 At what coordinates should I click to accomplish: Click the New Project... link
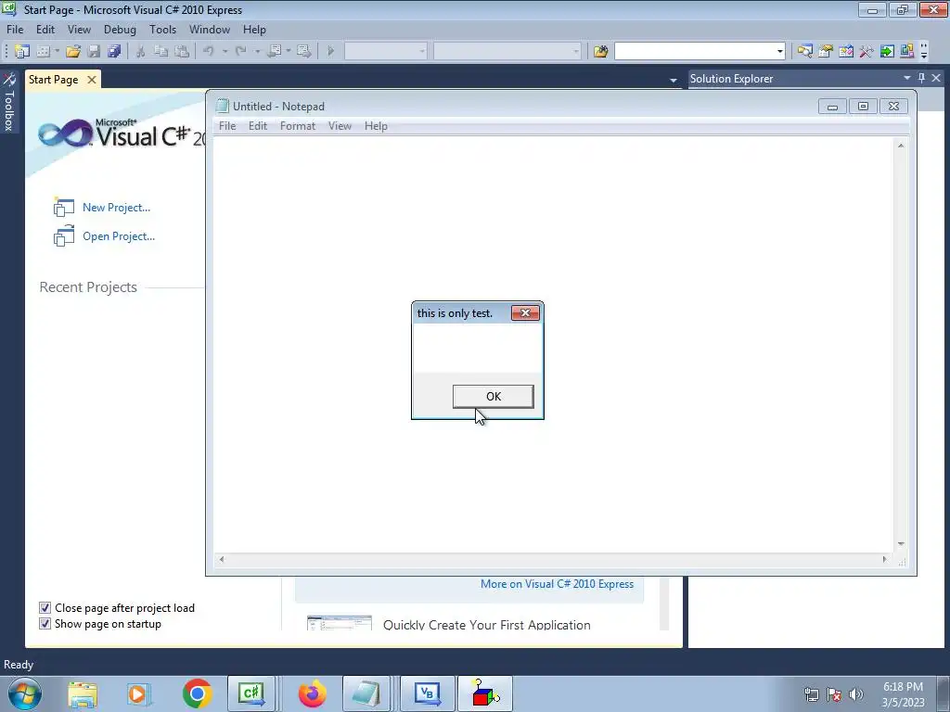coord(116,207)
